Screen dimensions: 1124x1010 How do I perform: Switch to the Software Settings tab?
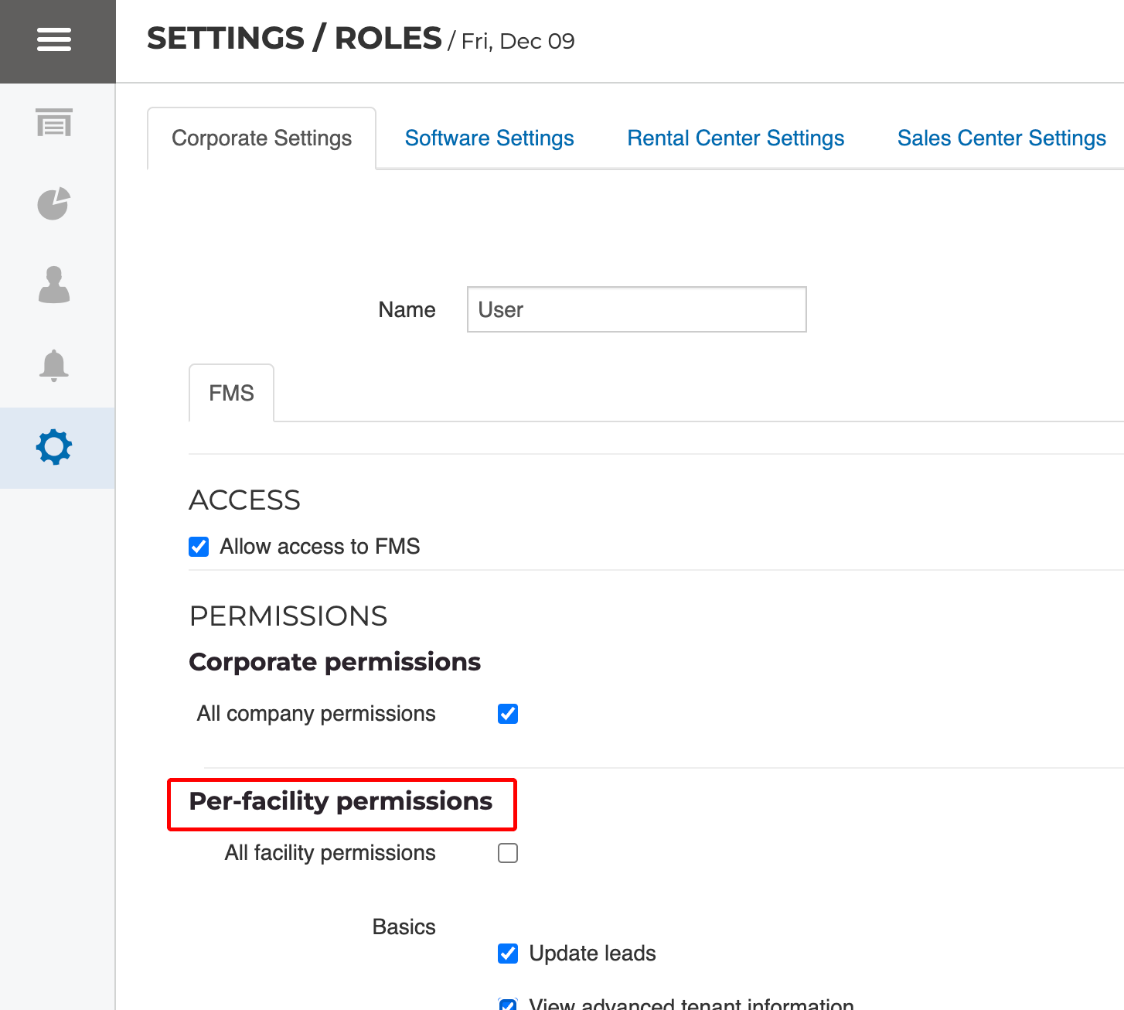(489, 138)
